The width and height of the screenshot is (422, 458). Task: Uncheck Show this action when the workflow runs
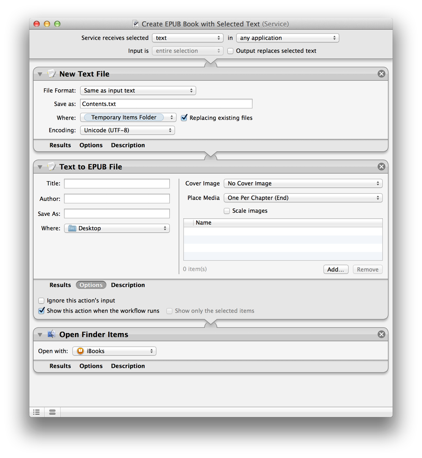(41, 311)
